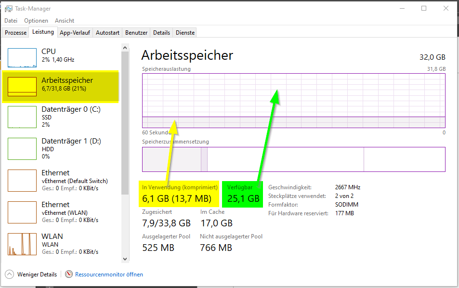Select the vEthernet (WLAN) graph icon
This screenshot has height=288, width=459.
[22, 212]
